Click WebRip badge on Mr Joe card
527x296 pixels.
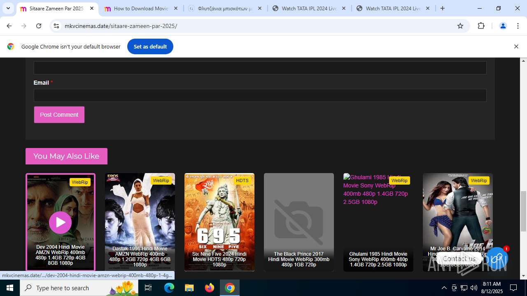coord(479,180)
